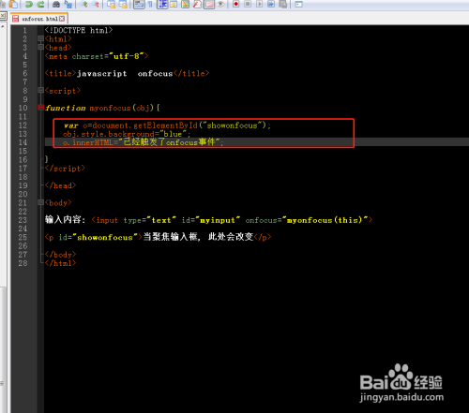Toggle the Word Wrap button
469x413 pixels.
[x=139, y=4]
